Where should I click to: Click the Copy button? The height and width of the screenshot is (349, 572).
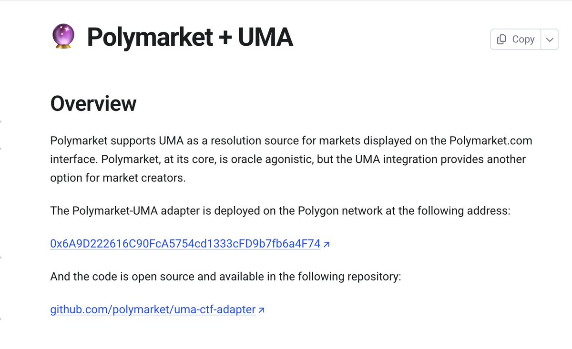tap(515, 40)
